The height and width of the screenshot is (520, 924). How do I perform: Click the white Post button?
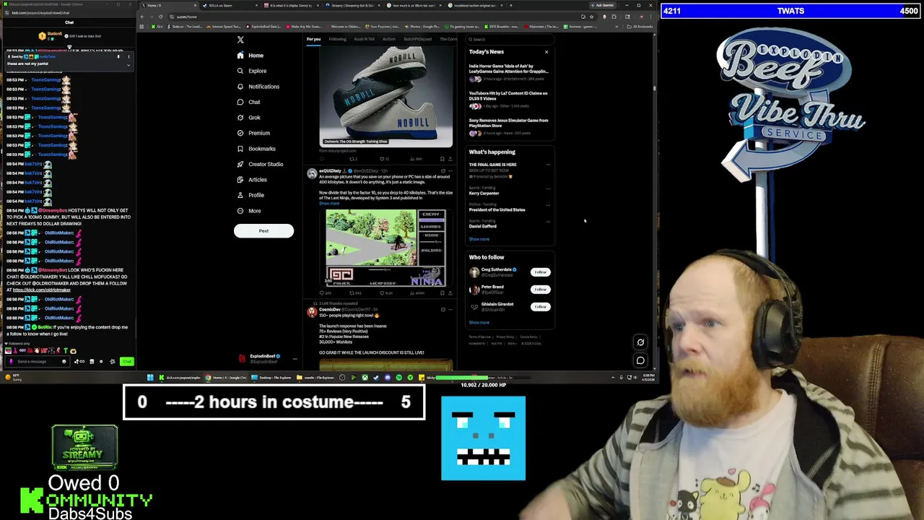(263, 231)
